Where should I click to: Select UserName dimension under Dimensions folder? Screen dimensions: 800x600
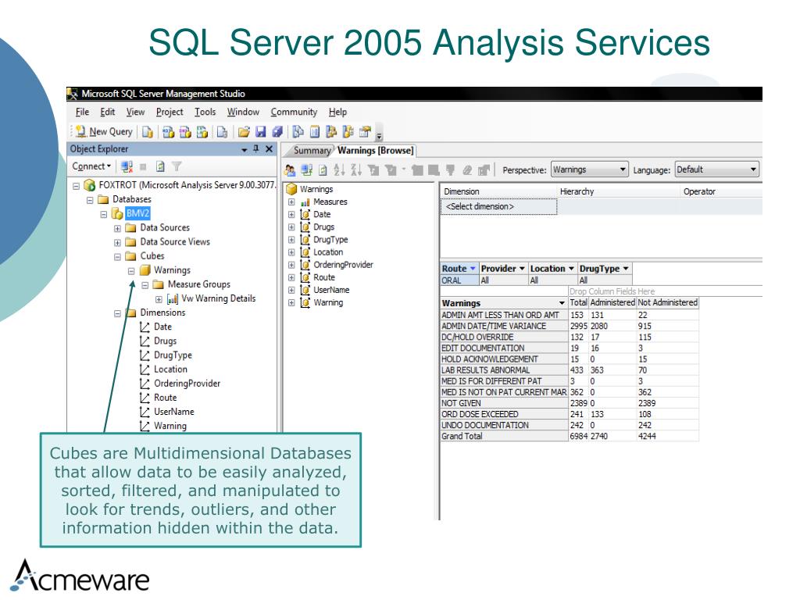click(x=174, y=412)
